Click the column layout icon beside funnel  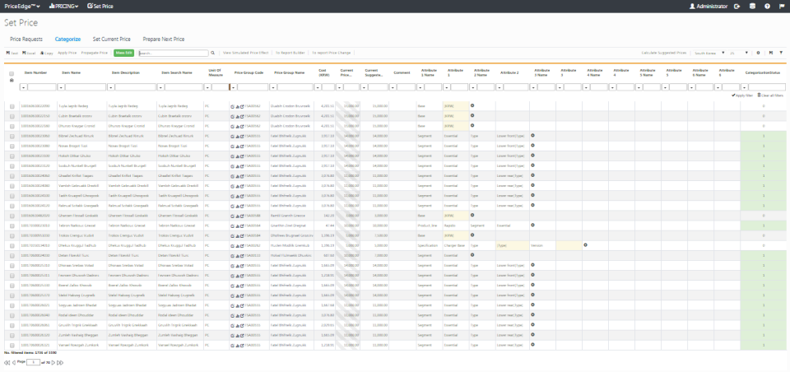[x=771, y=53]
